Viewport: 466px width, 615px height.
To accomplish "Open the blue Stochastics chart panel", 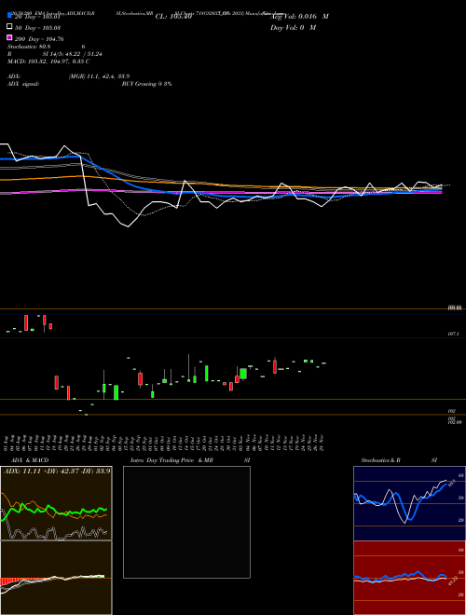I will click(409, 503).
